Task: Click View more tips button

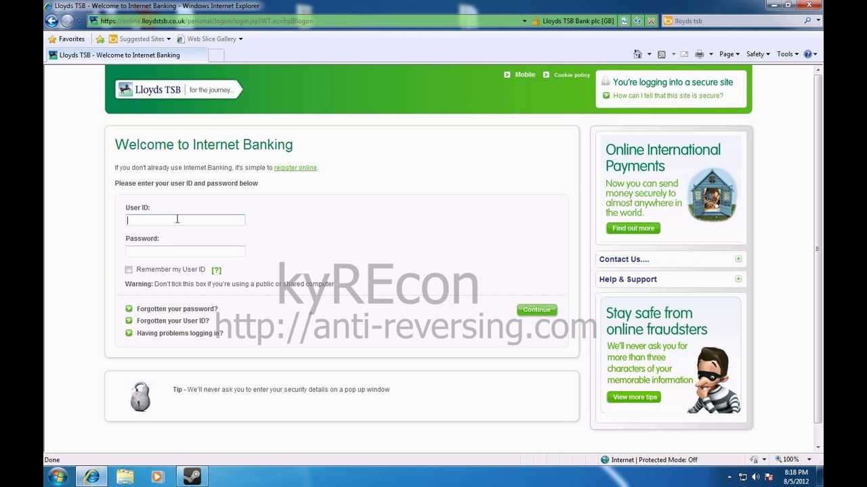Action: [x=635, y=397]
